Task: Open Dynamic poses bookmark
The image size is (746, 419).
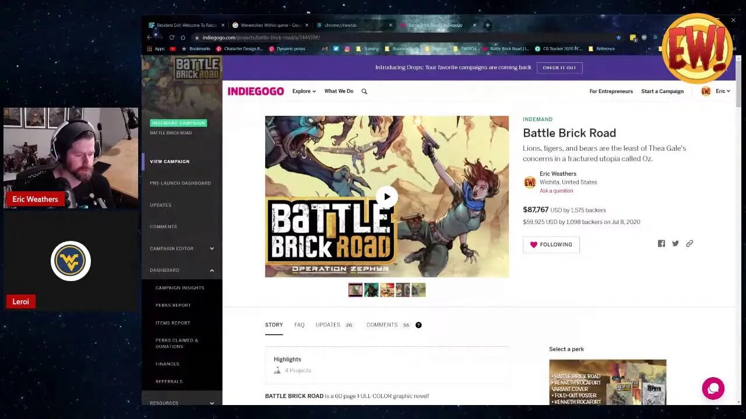Action: (287, 49)
